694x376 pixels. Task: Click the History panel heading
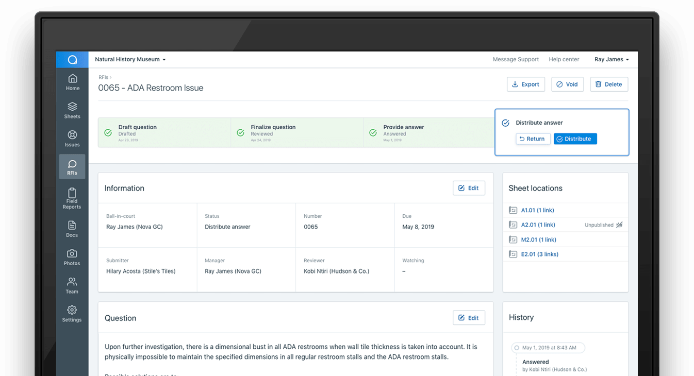(x=521, y=318)
